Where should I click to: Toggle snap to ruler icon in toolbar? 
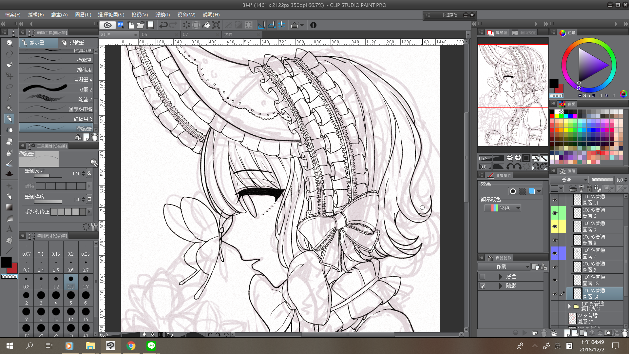(x=261, y=25)
